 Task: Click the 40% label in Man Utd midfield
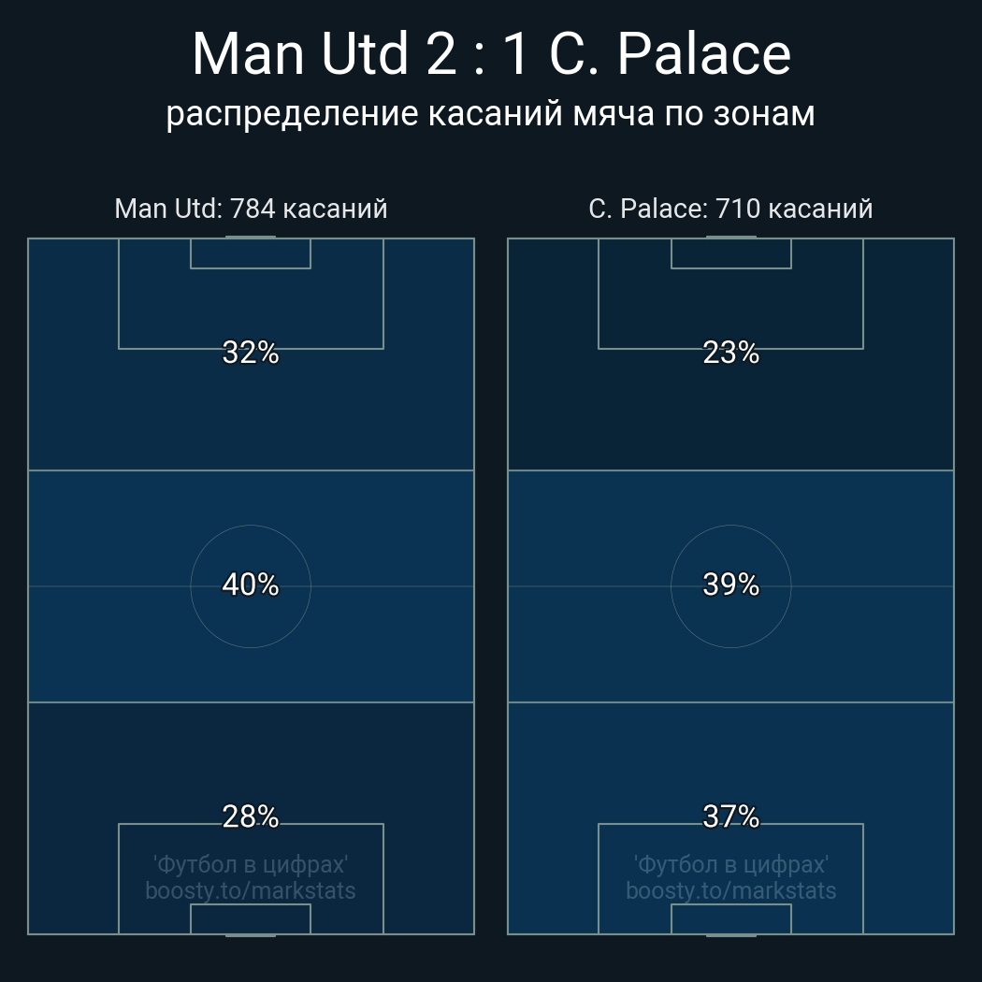251,585
